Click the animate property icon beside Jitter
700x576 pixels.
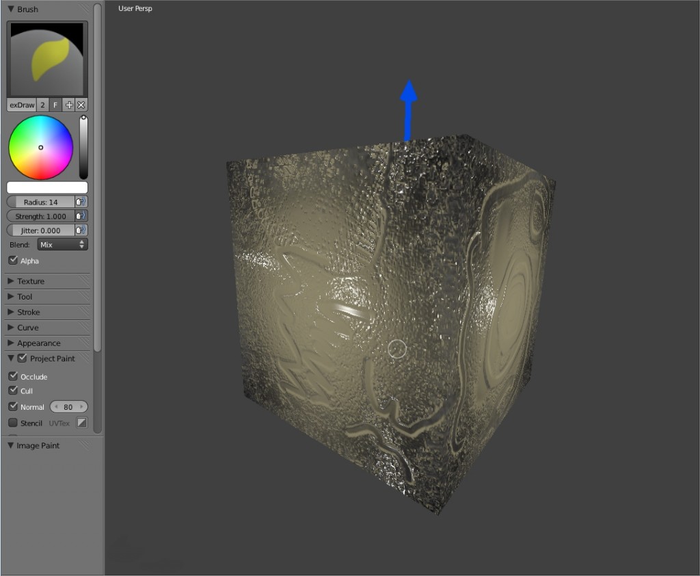click(x=82, y=230)
